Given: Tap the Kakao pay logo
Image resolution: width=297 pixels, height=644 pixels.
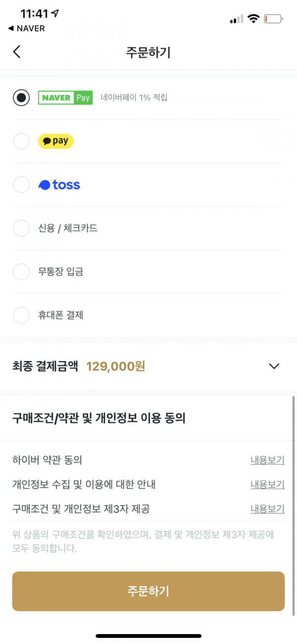Looking at the screenshot, I should (x=56, y=141).
